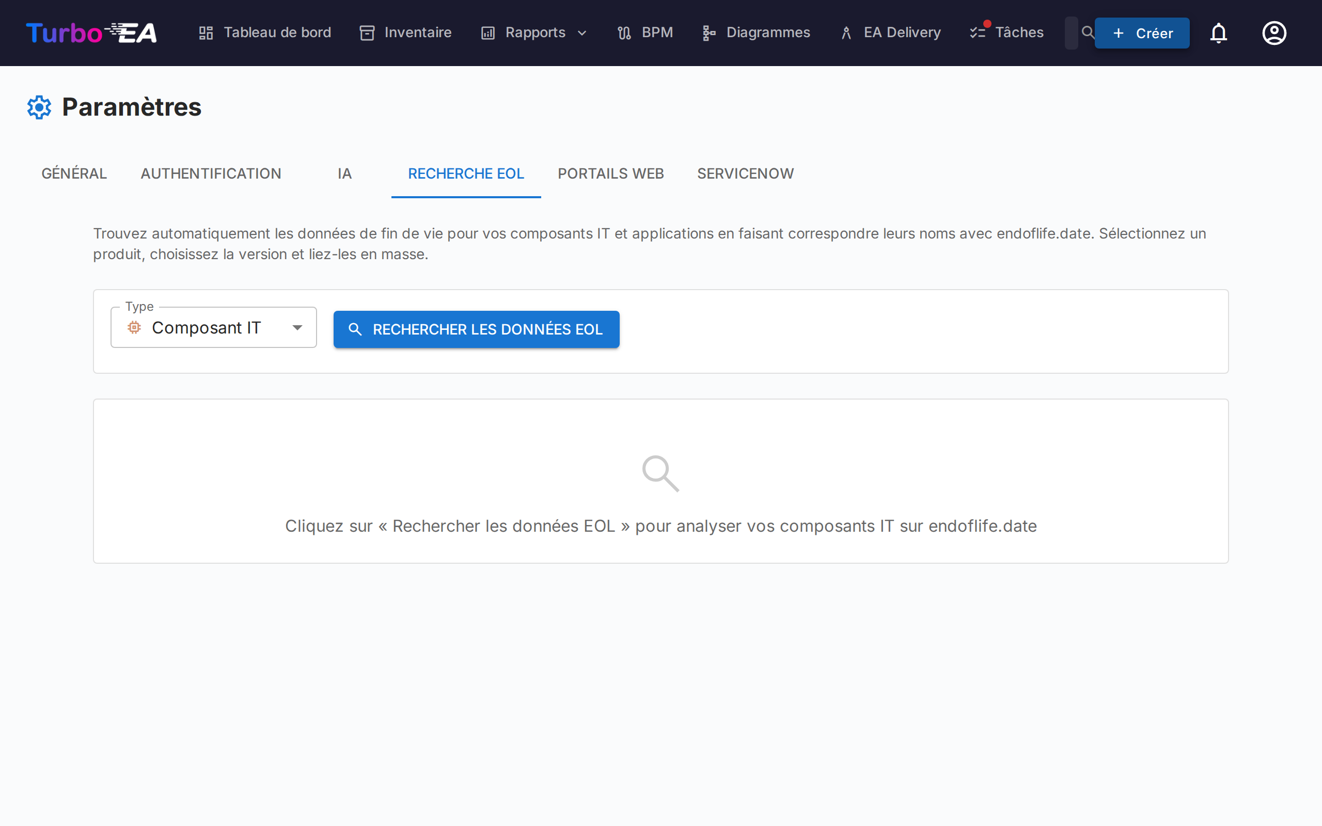This screenshot has width=1322, height=826.
Task: Click the Turbo EA logo
Action: tap(91, 33)
